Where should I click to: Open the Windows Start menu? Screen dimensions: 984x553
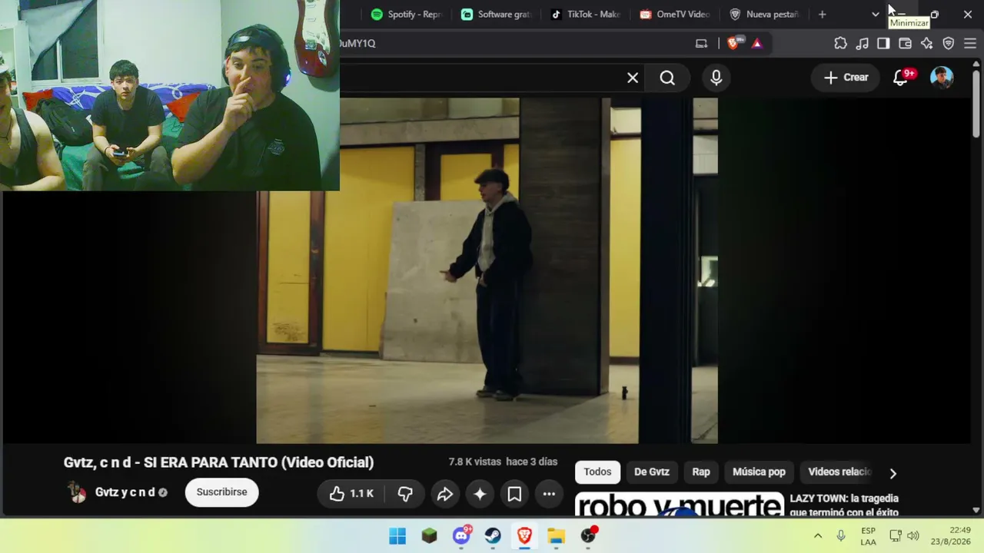pyautogui.click(x=397, y=536)
